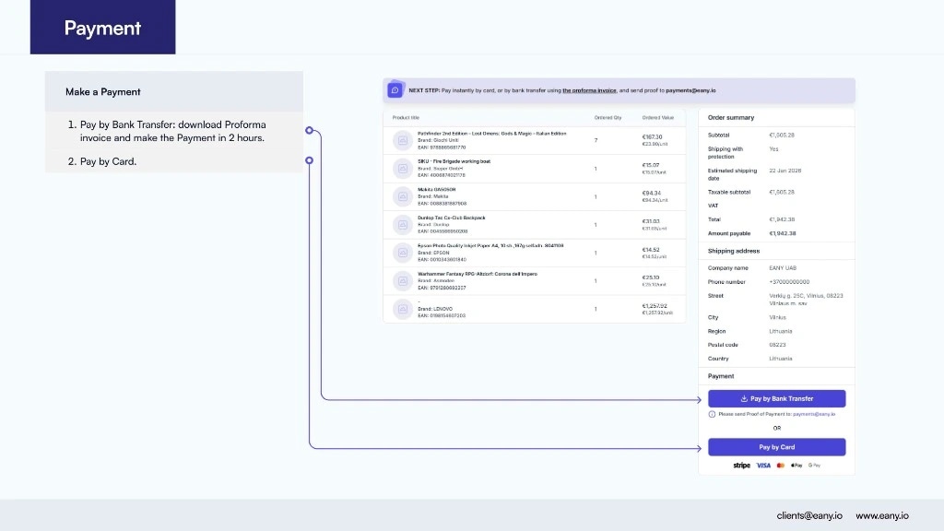This screenshot has width=944, height=531.
Task: Click the Next Step banner notification icon
Action: 395,90
